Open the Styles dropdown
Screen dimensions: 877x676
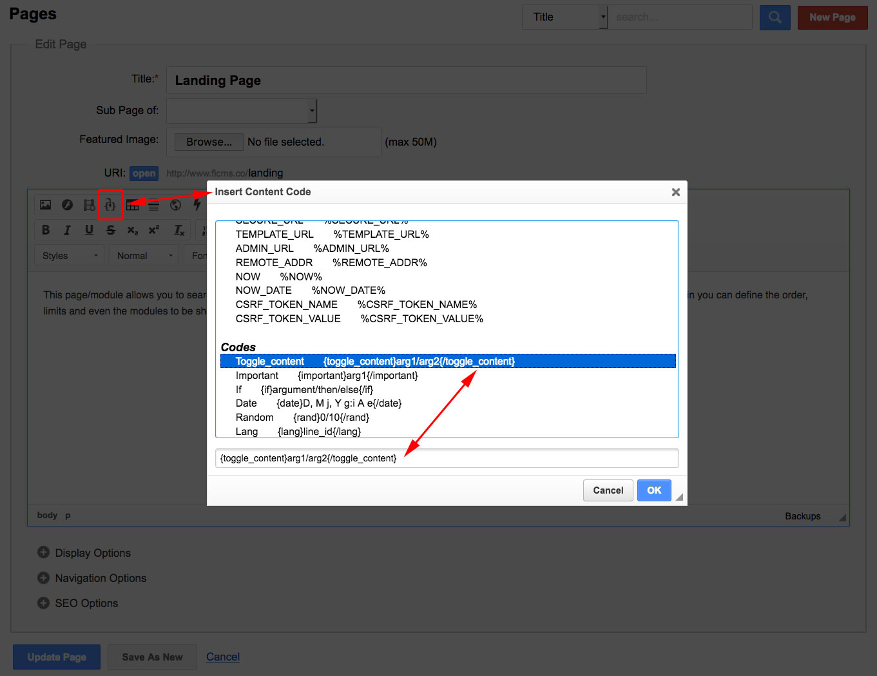pos(70,256)
